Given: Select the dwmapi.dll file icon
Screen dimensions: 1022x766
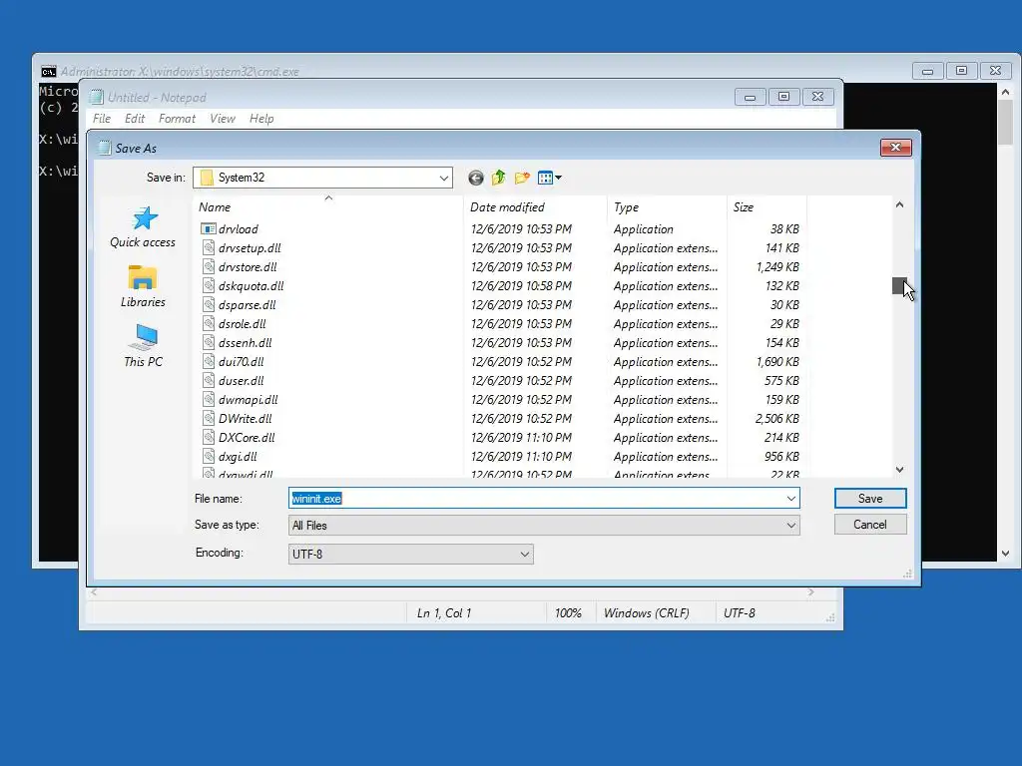Looking at the screenshot, I should point(208,399).
